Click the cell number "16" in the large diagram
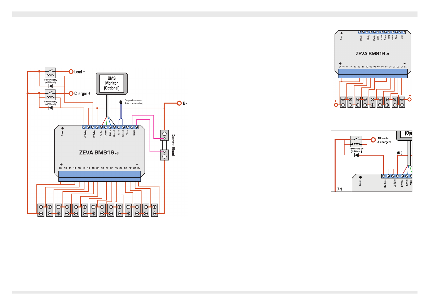 (x=65, y=168)
